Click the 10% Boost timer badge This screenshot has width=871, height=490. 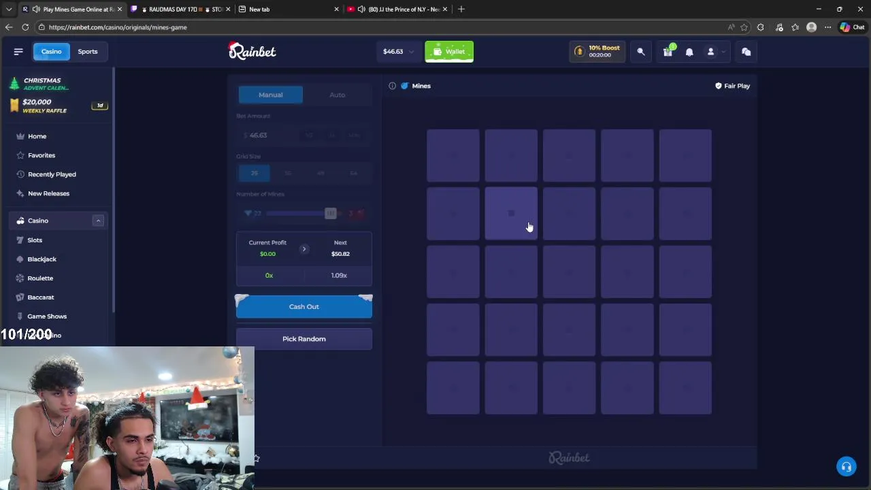point(597,52)
